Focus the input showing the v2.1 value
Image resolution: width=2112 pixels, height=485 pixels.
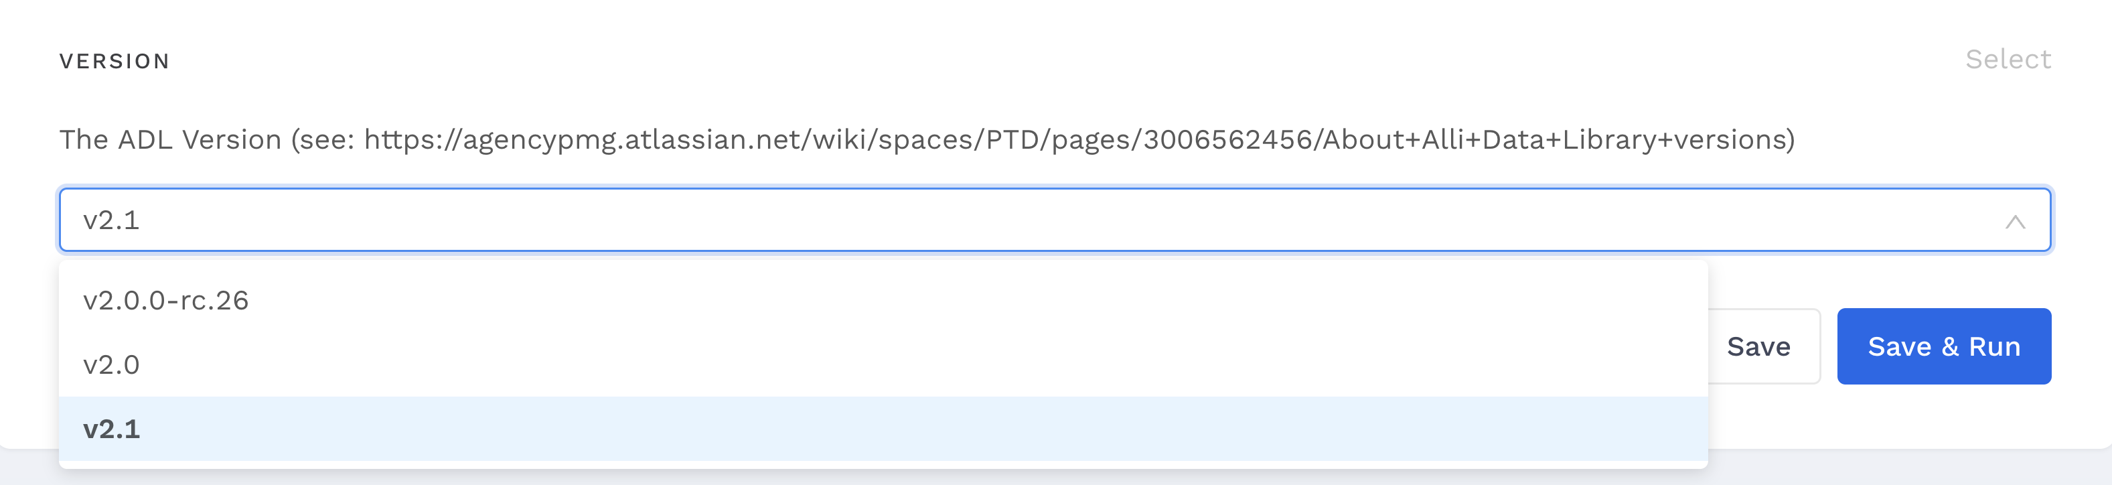(x=1055, y=220)
